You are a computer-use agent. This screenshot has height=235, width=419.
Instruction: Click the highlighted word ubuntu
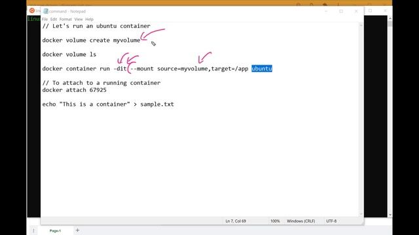(x=262, y=69)
